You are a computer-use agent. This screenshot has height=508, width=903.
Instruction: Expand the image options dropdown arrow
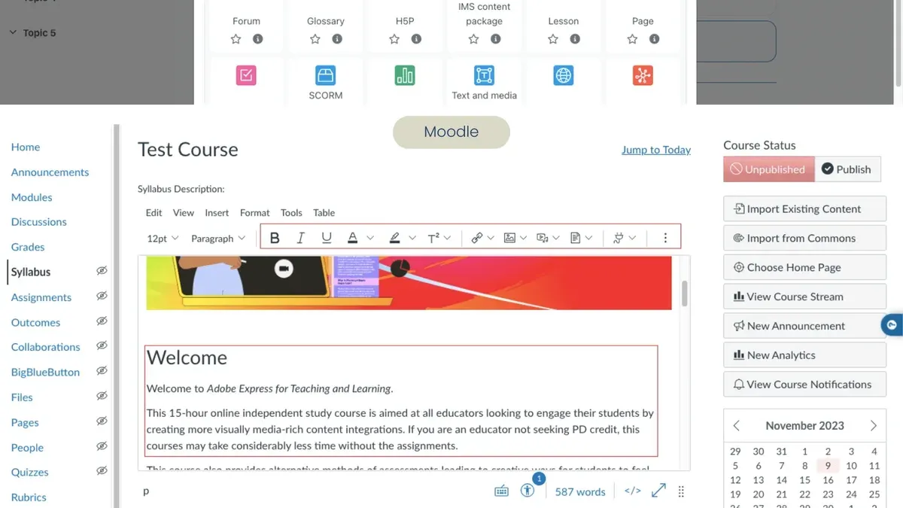(x=524, y=238)
